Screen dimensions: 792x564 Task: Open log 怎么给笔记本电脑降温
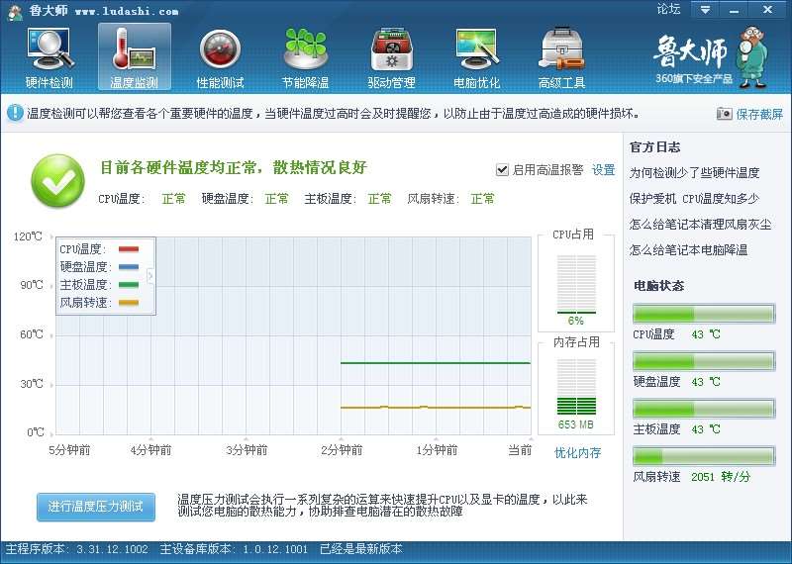click(688, 250)
